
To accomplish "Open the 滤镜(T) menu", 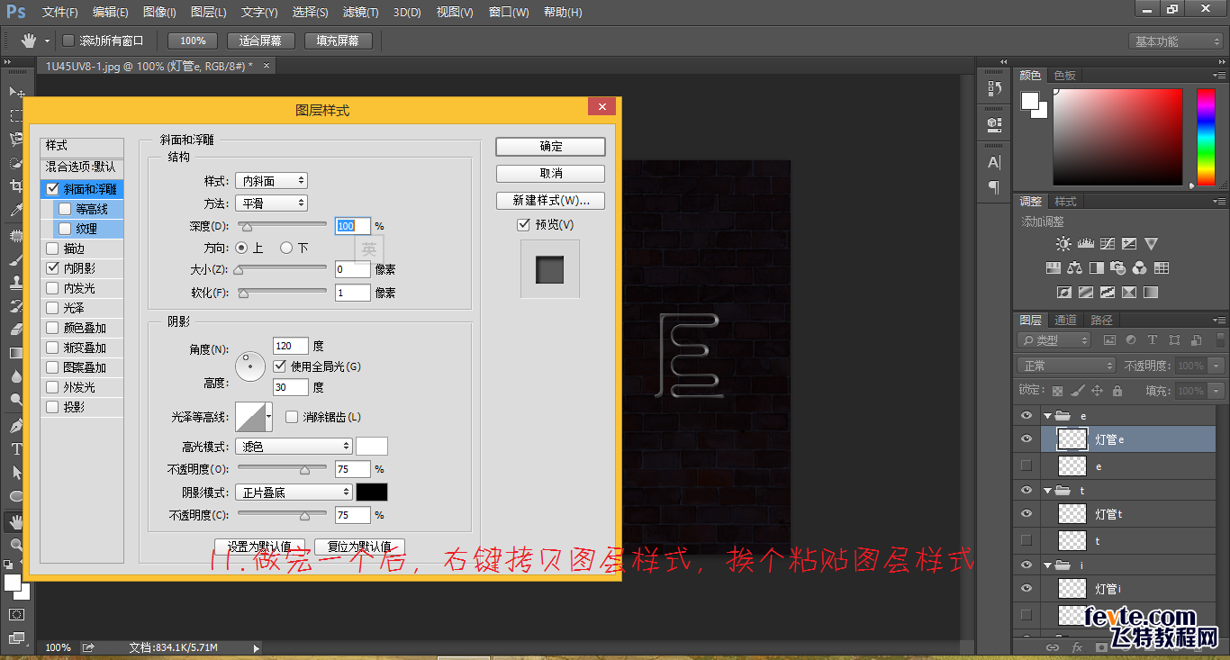I will pos(361,13).
